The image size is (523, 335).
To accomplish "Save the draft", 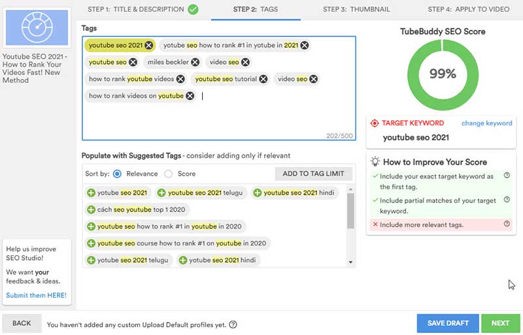I will [448, 323].
